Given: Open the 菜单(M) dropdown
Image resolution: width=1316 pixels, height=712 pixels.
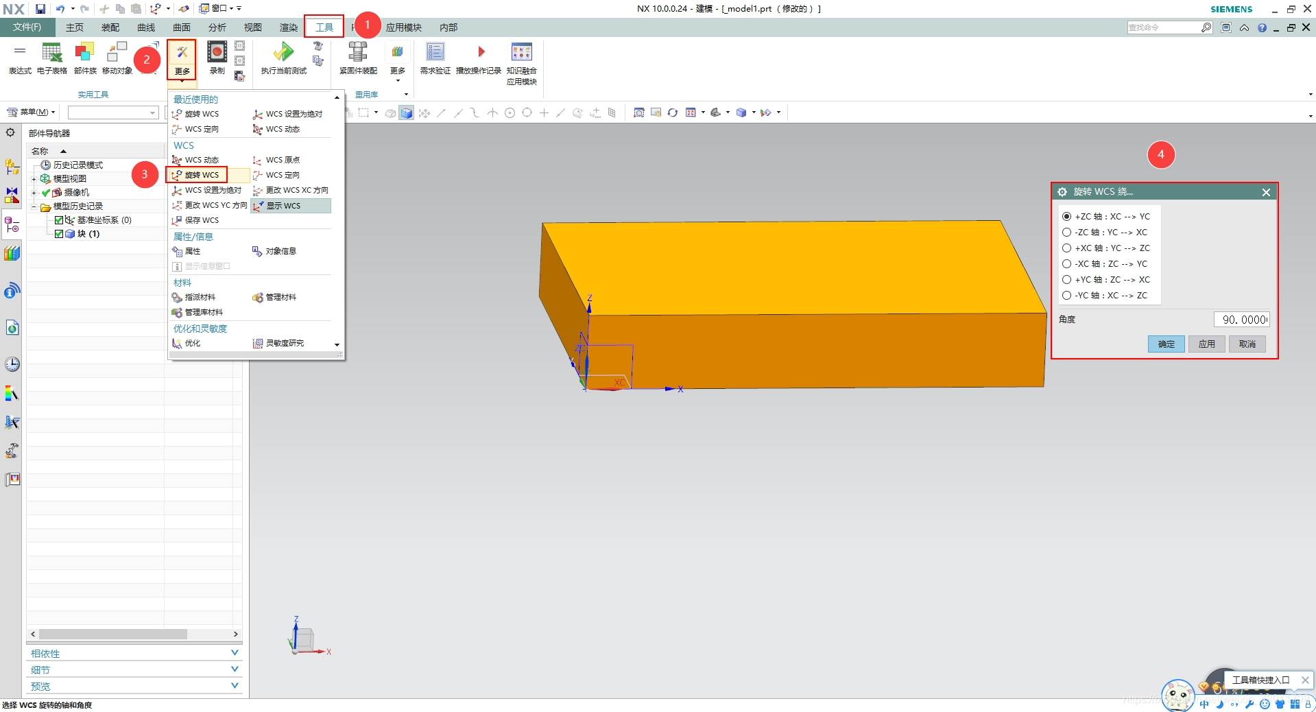Looking at the screenshot, I should point(31,112).
